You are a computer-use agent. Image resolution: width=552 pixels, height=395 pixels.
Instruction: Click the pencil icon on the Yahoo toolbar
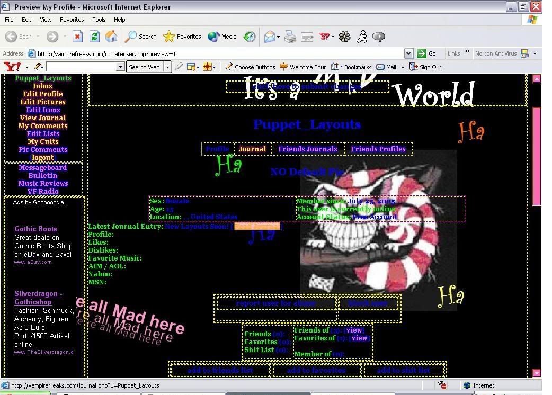37,67
